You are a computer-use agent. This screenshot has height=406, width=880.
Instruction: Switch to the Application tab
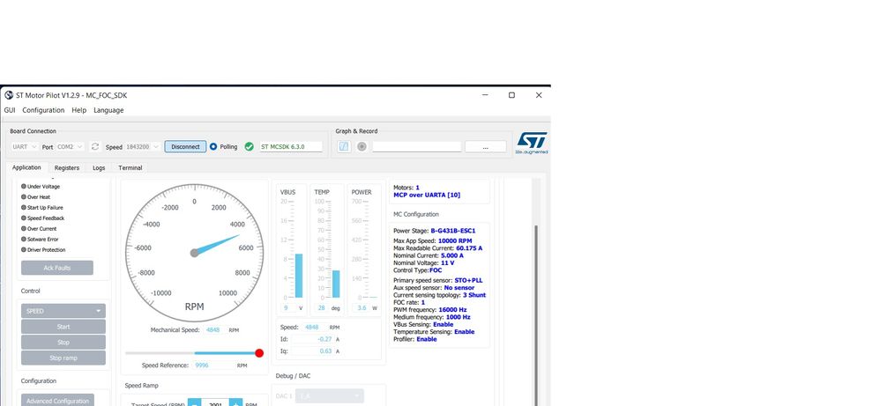(26, 167)
